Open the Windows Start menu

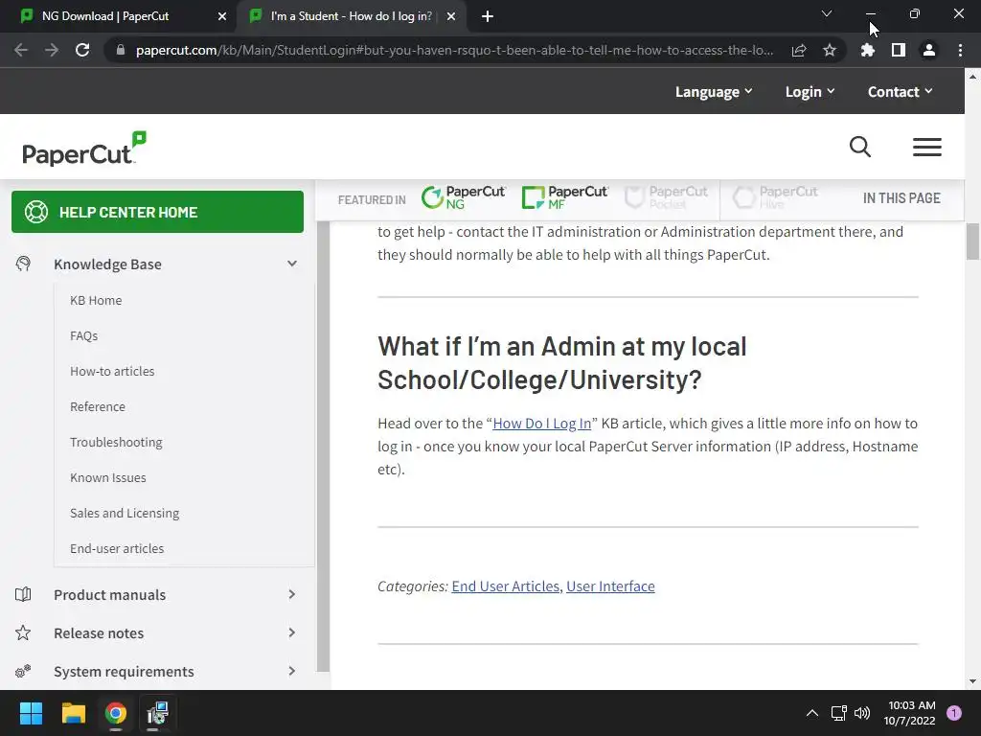click(x=31, y=713)
